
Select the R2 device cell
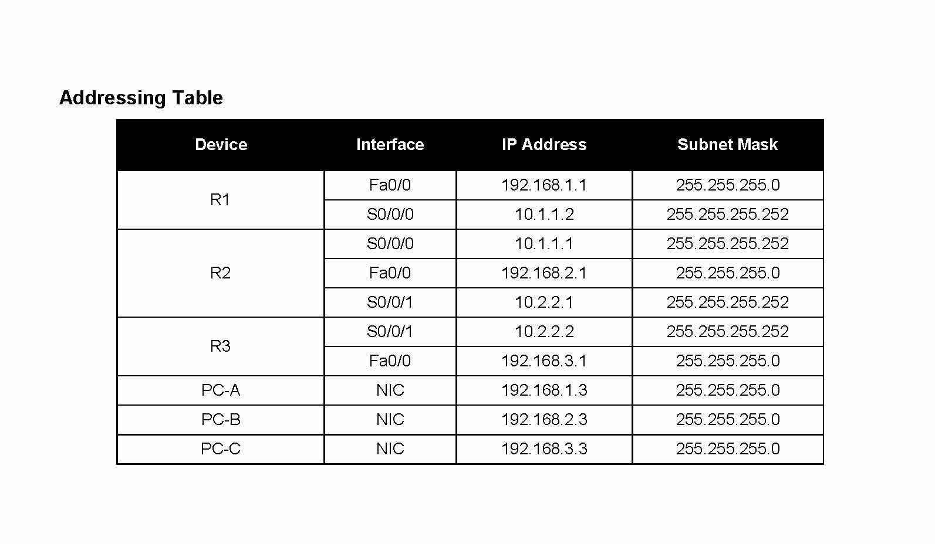pyautogui.click(x=220, y=273)
